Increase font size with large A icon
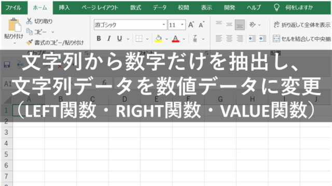 tap(191, 25)
